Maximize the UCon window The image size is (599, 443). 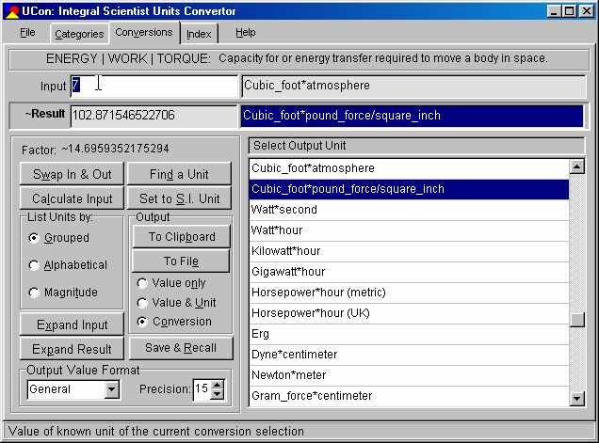pyautogui.click(x=569, y=11)
